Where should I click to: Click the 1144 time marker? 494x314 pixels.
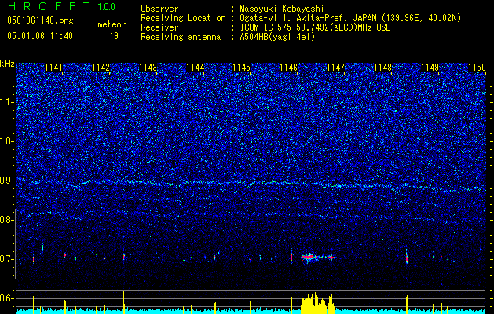tap(195, 68)
